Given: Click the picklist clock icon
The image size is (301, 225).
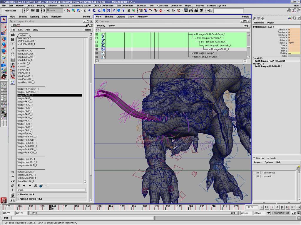Looking at the screenshot, I should point(91,35).
